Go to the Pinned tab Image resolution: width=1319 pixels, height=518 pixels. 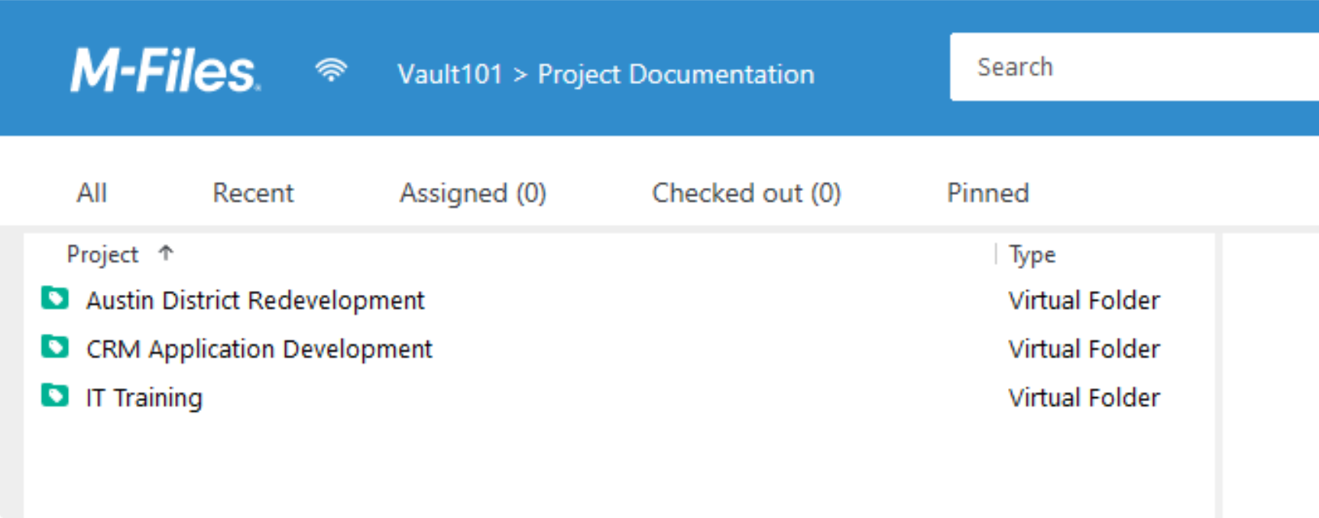point(987,193)
